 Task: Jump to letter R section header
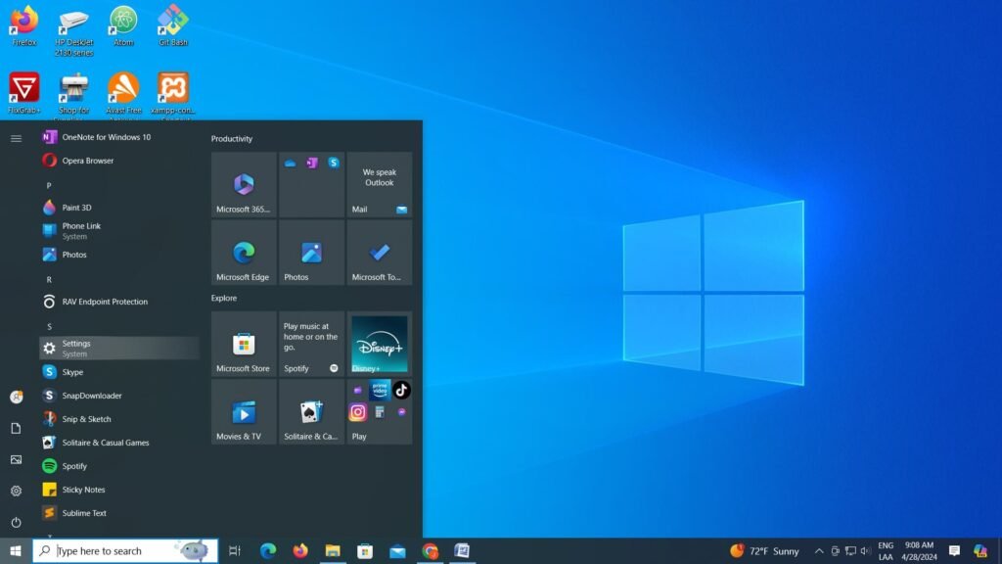coord(49,279)
